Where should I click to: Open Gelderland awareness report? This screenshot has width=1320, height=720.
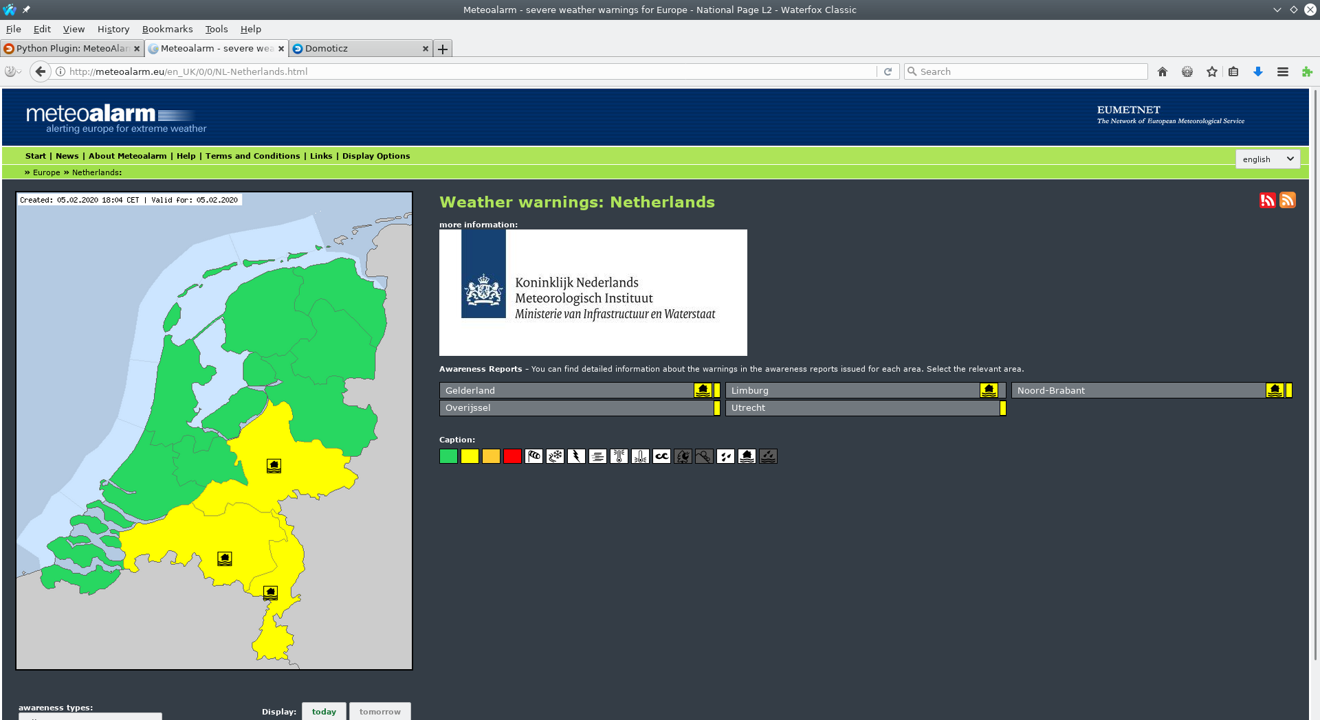[580, 390]
